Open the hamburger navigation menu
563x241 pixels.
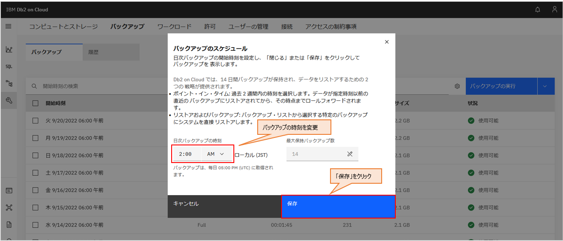pos(8,26)
